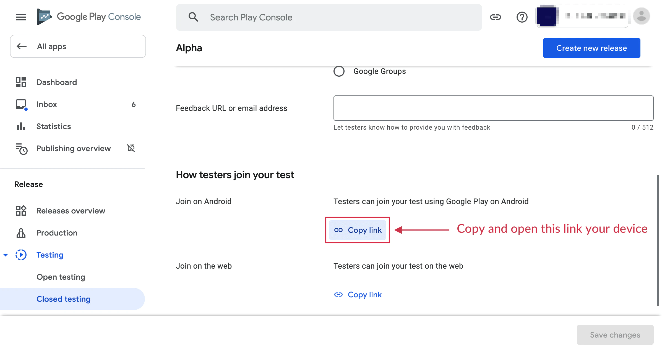Click the magnifier search icon

[193, 17]
